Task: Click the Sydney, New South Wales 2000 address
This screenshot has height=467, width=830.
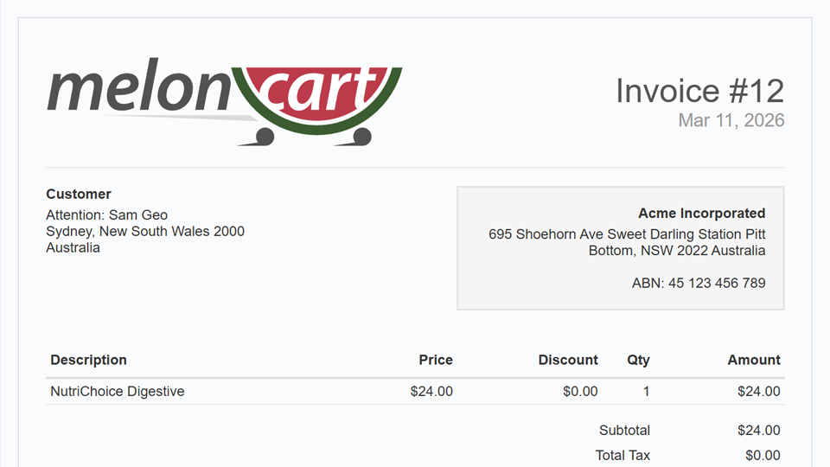Action: click(145, 232)
